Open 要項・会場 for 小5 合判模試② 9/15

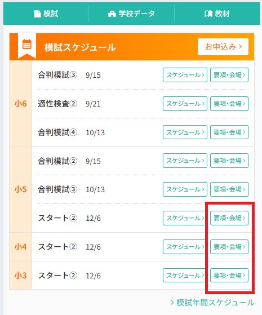pos(229,161)
